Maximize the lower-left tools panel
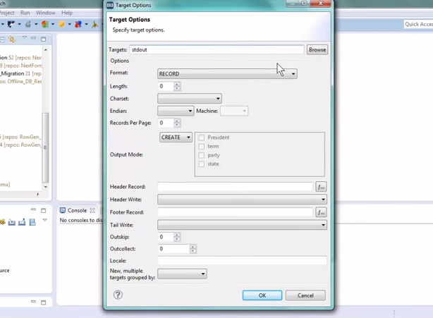The height and width of the screenshot is (318, 433). coord(43,211)
